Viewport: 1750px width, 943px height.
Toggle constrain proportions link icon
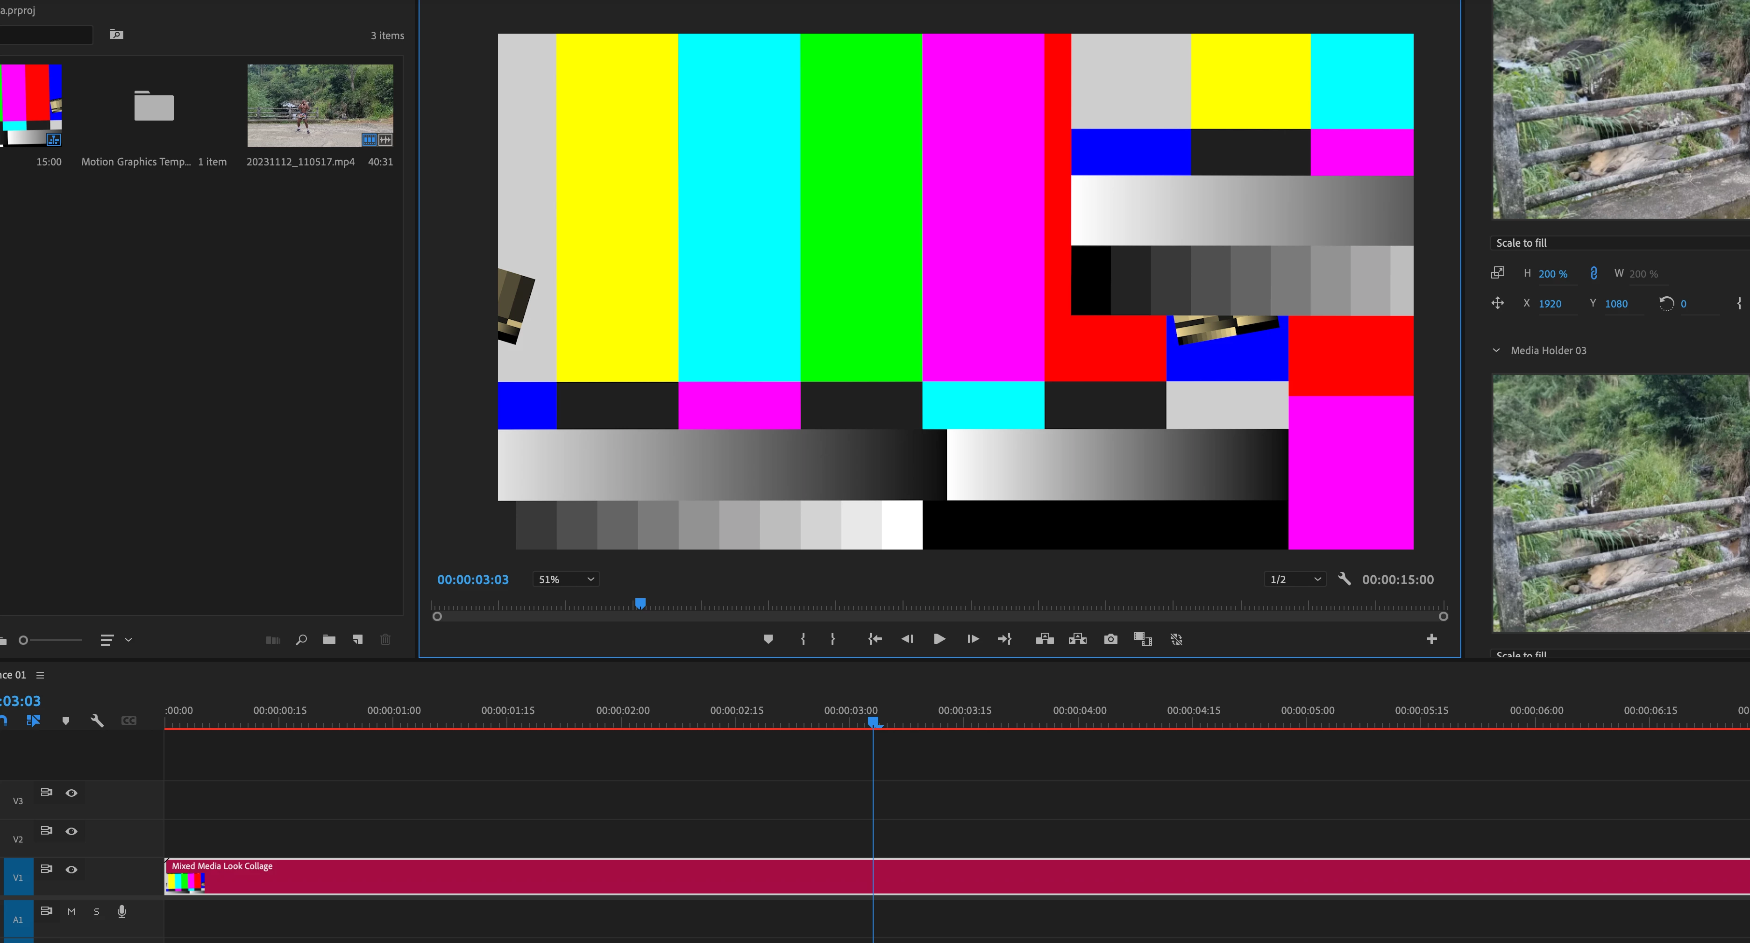[1594, 273]
